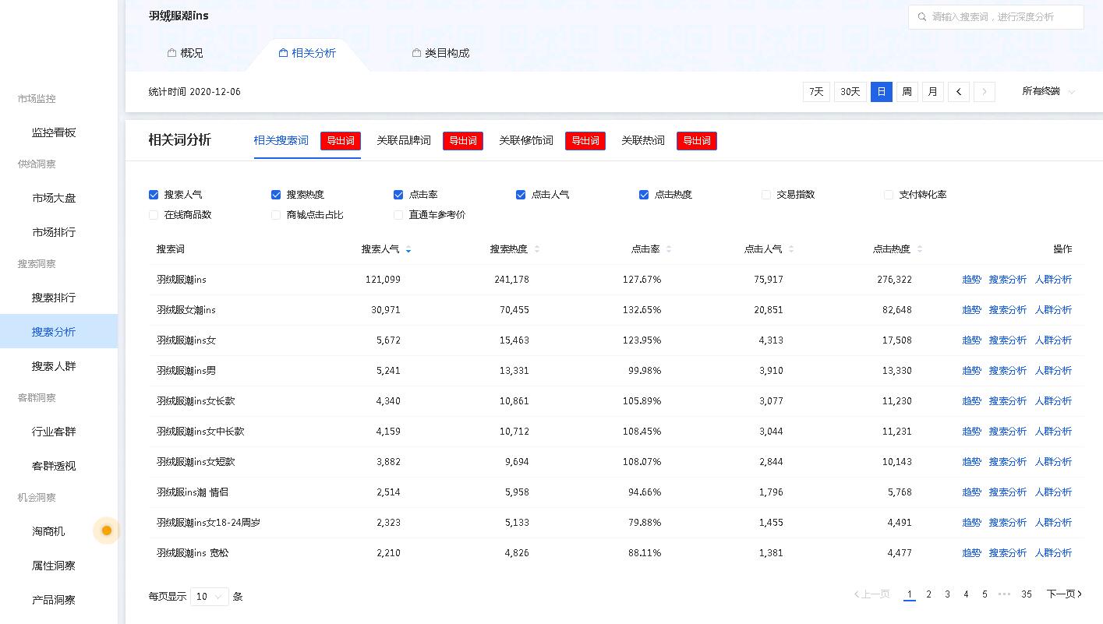Open 客群透视 in the sidebar
1103x624 pixels.
tap(54, 466)
